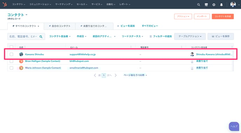Select the Kawano Shinobu row checkbox
The width and height of the screenshot is (241, 133).
(x=11, y=54)
